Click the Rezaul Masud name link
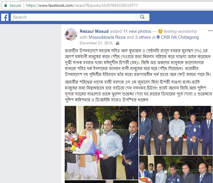This screenshot has height=183, width=213. point(94,31)
